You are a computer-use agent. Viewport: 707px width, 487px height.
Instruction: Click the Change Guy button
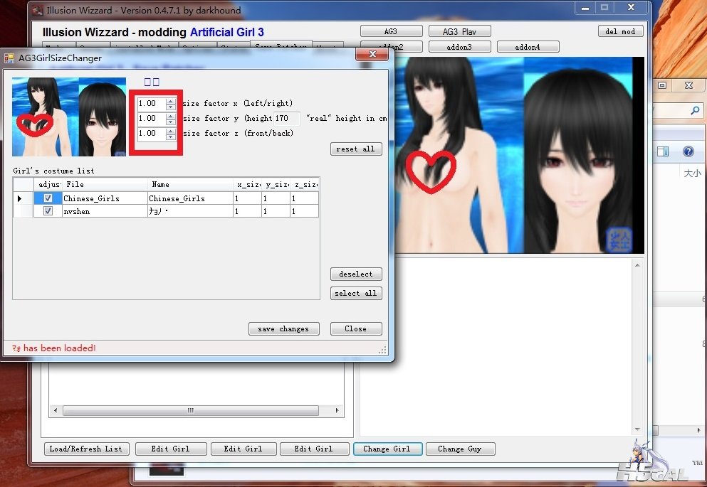click(460, 449)
